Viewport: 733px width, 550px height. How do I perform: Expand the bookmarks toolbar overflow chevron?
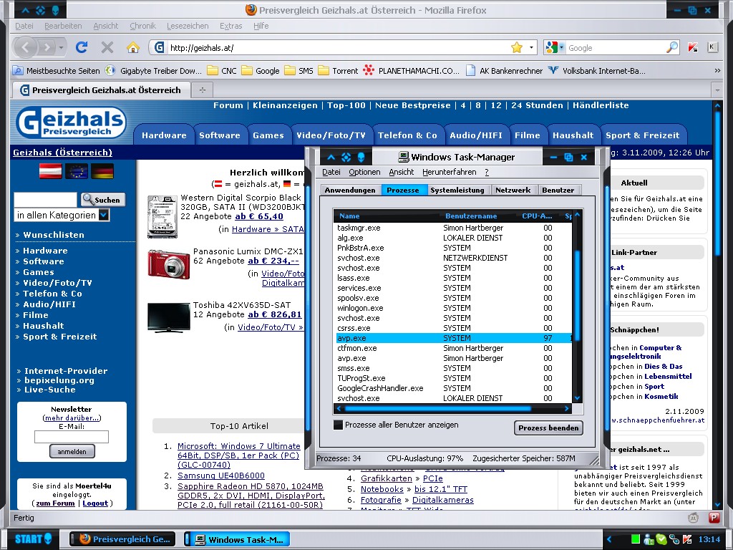[717, 71]
